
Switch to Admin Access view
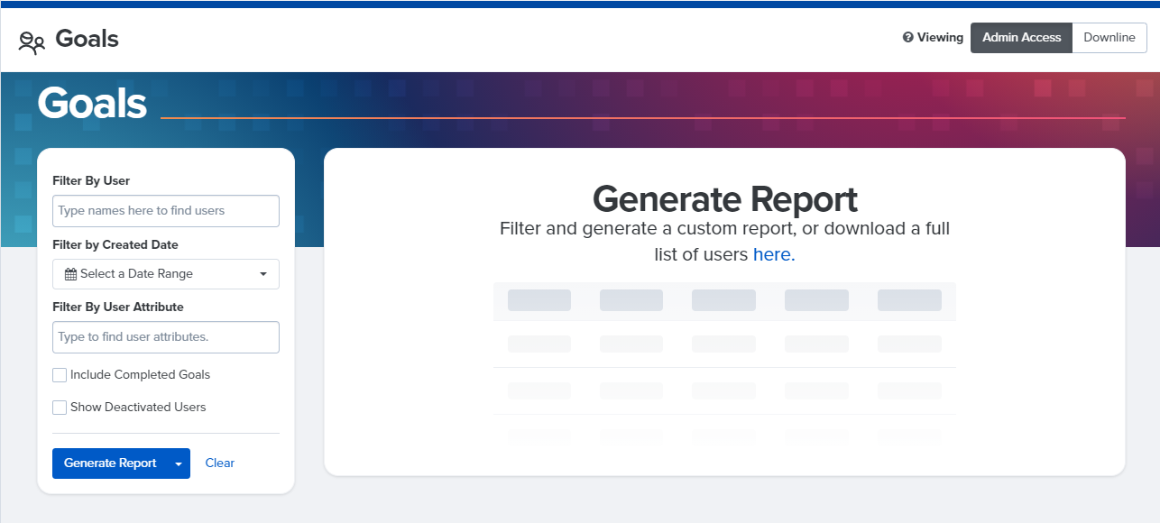(x=1021, y=38)
